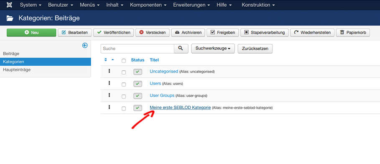Click the Archivieren toolbar button
380x164 pixels.
point(188,33)
